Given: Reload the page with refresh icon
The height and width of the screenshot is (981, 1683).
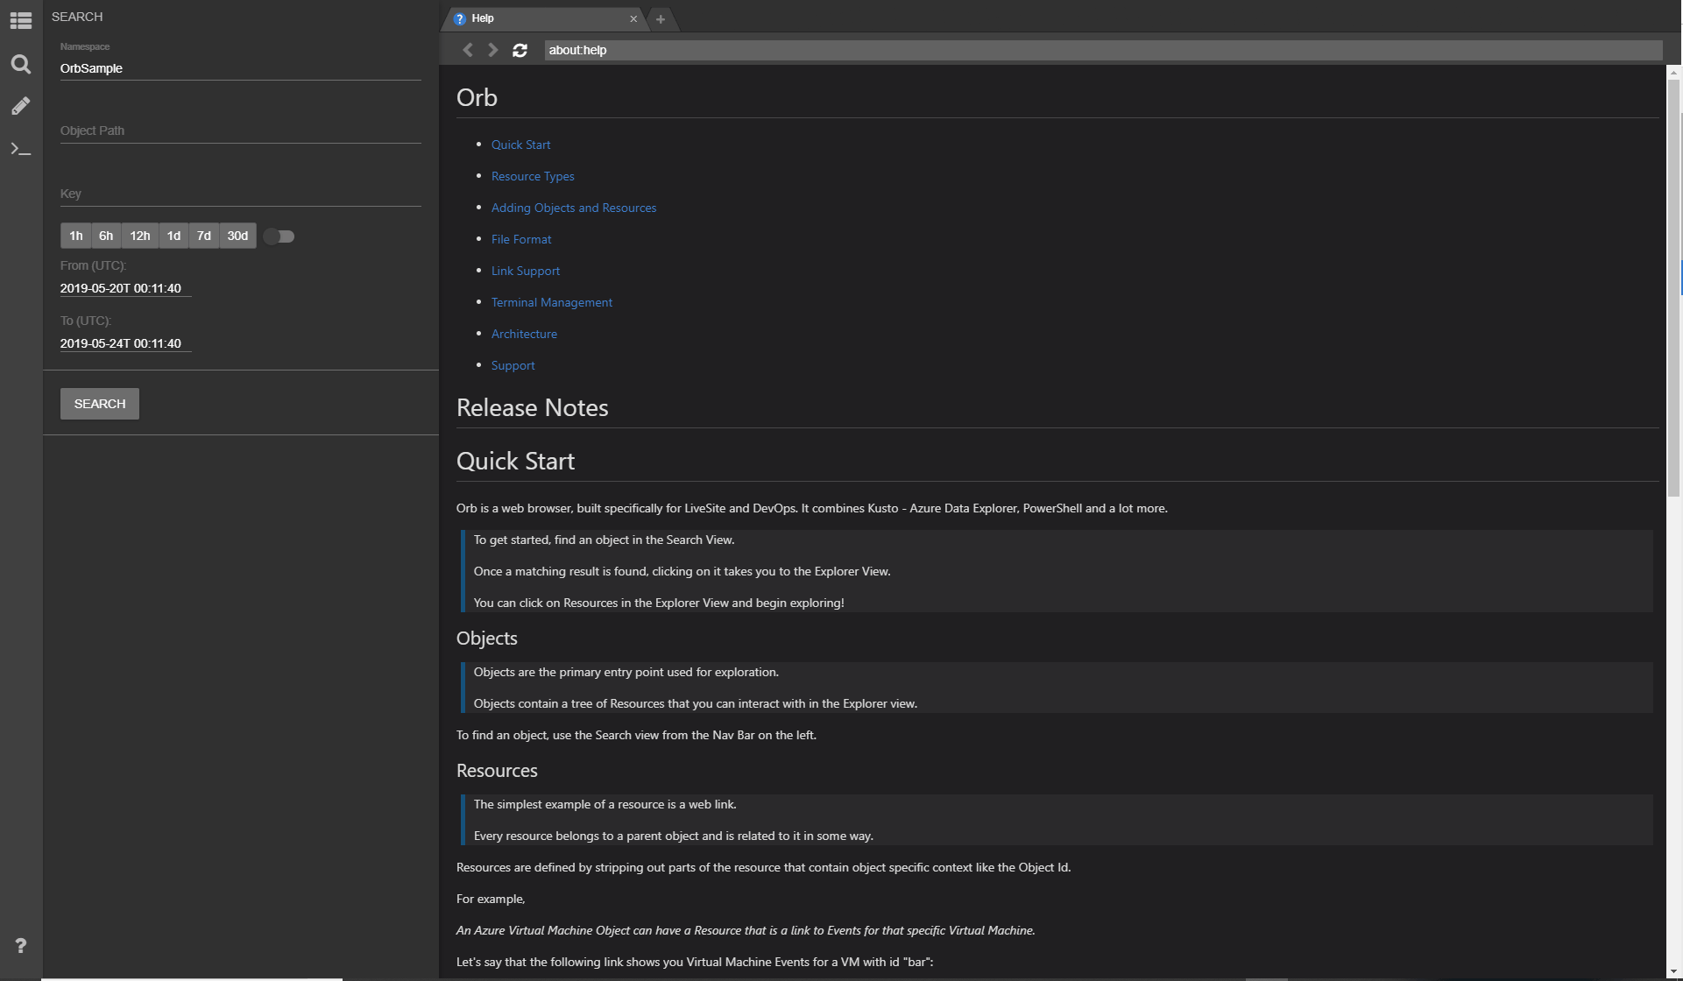Looking at the screenshot, I should tap(520, 51).
